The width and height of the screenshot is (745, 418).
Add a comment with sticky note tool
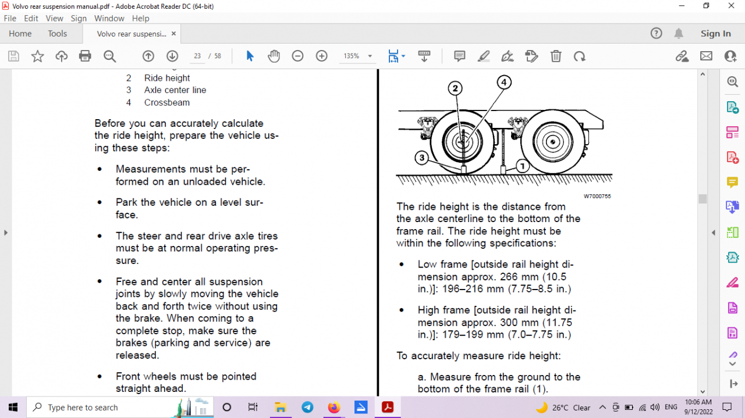pos(459,56)
